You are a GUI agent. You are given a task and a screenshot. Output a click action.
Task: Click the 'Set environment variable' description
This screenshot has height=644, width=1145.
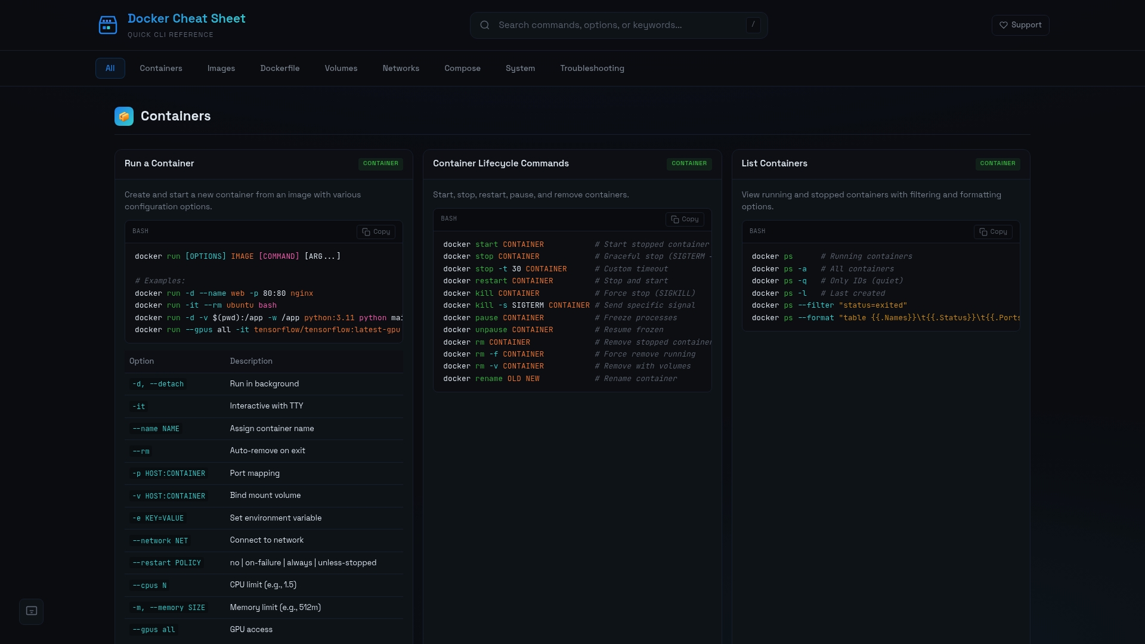(x=276, y=518)
